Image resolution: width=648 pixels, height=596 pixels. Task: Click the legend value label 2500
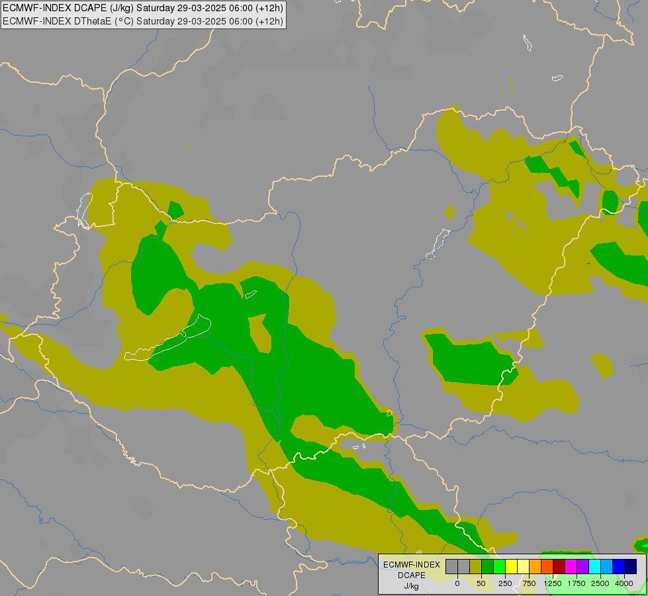coord(600,583)
